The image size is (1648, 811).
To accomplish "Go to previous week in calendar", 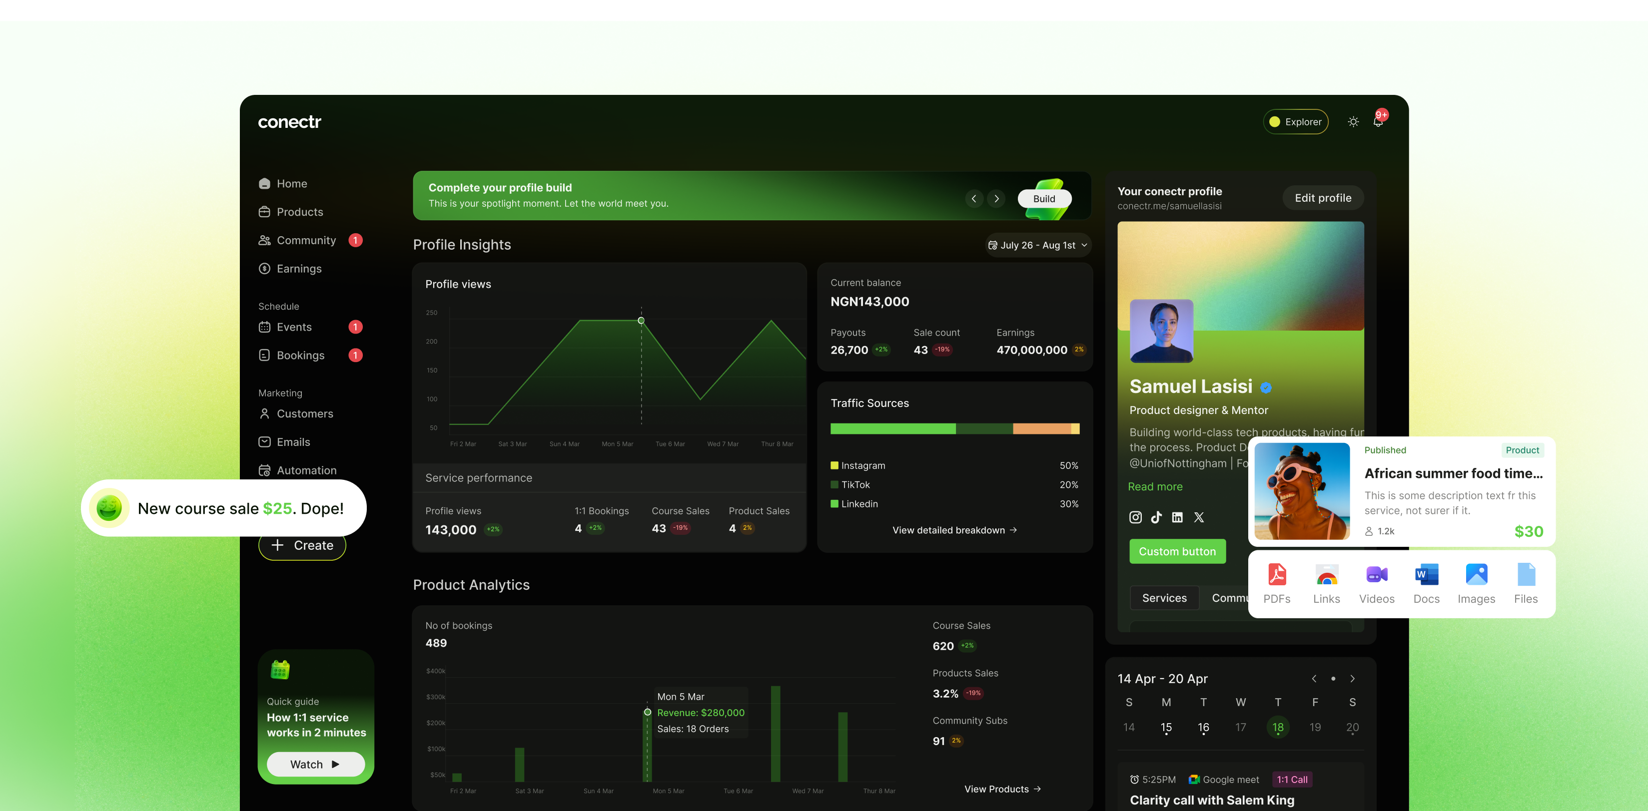I will [1314, 679].
